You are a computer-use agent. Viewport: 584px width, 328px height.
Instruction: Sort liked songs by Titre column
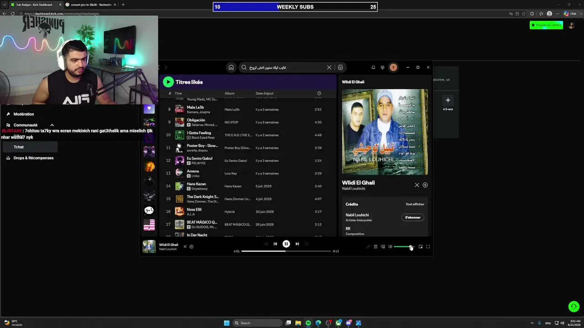[x=178, y=93]
